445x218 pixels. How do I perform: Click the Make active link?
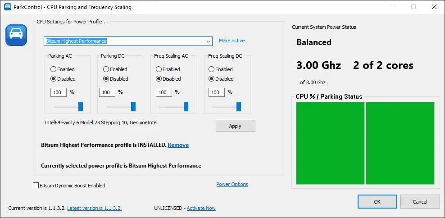[x=232, y=41]
